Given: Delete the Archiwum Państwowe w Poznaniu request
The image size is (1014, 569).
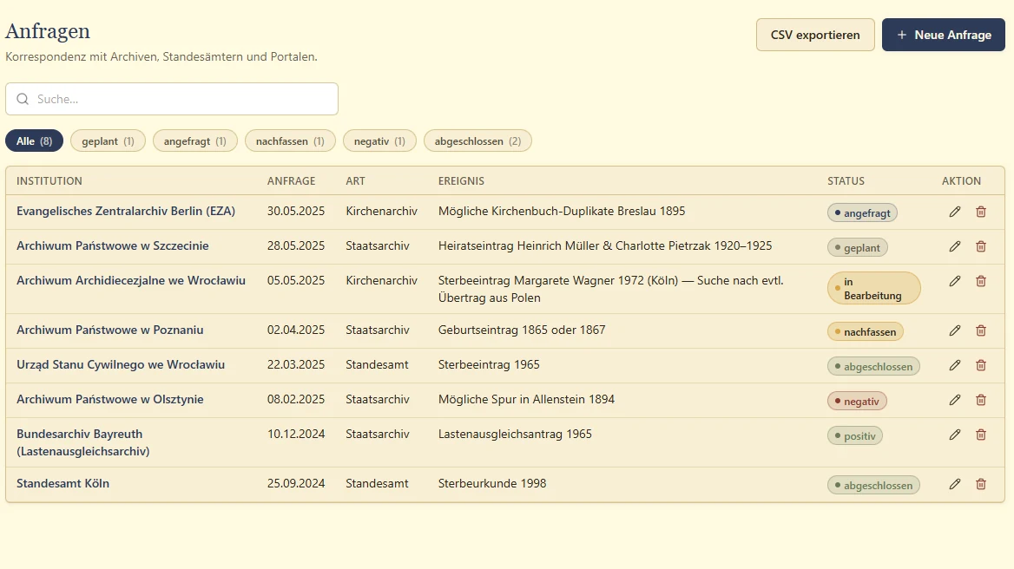Looking at the screenshot, I should [981, 330].
